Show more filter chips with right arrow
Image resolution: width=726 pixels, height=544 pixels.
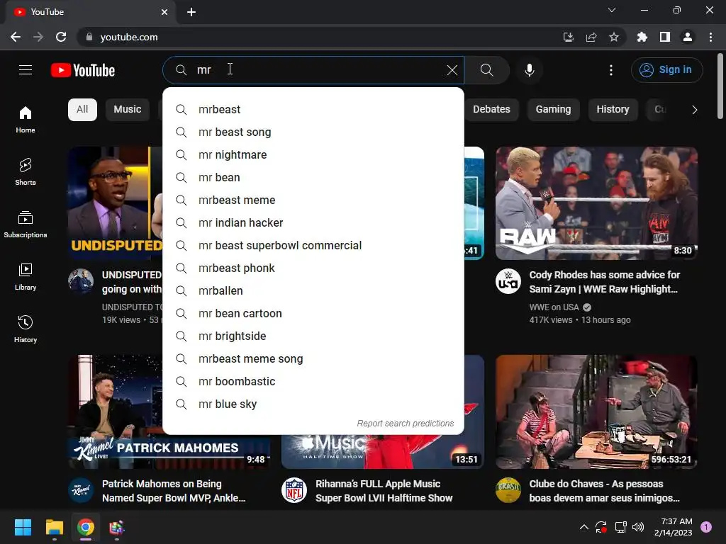point(694,110)
